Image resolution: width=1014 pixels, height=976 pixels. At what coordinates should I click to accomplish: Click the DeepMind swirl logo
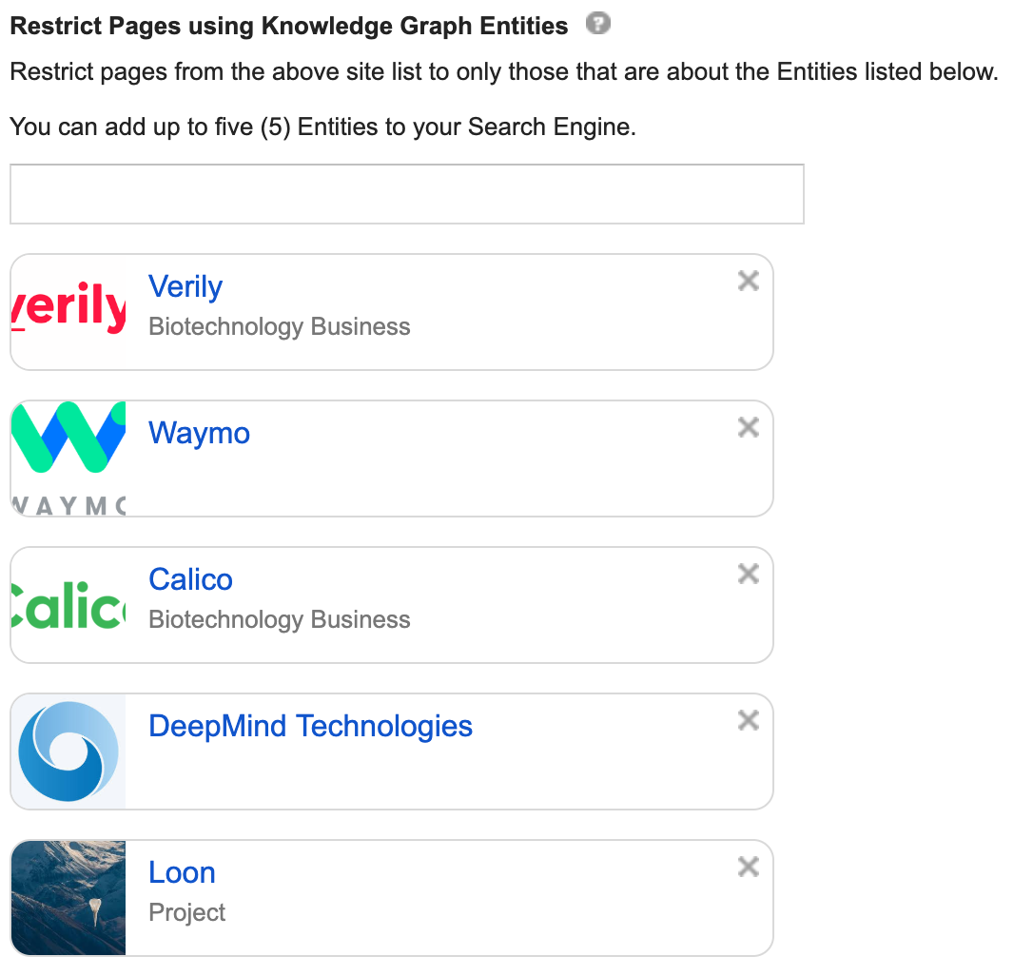pos(68,752)
